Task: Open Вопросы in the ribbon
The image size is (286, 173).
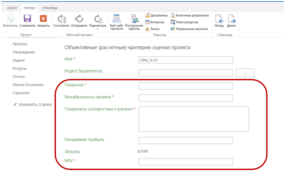Action: click(155, 22)
